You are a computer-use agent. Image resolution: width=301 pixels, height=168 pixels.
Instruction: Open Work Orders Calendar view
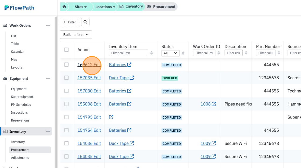point(17,52)
